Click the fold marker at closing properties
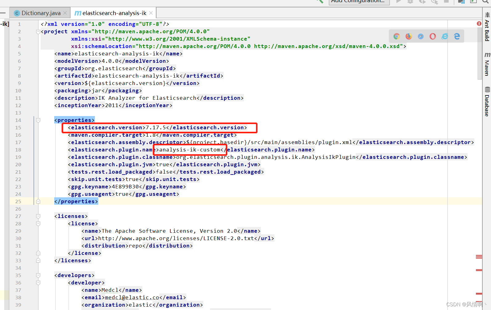The height and width of the screenshot is (310, 491). [x=38, y=201]
